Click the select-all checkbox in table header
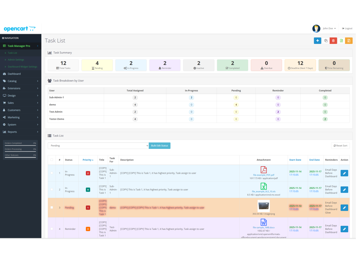The height and width of the screenshot is (263, 356). [52, 160]
